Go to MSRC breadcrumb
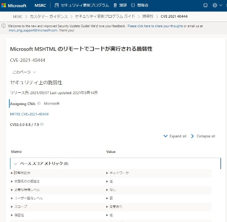 (18, 16)
